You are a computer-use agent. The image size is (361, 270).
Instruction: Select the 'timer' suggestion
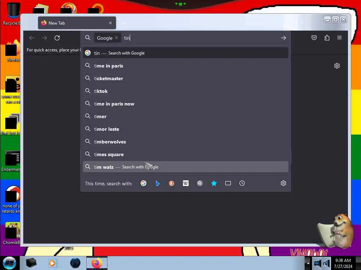point(185,116)
